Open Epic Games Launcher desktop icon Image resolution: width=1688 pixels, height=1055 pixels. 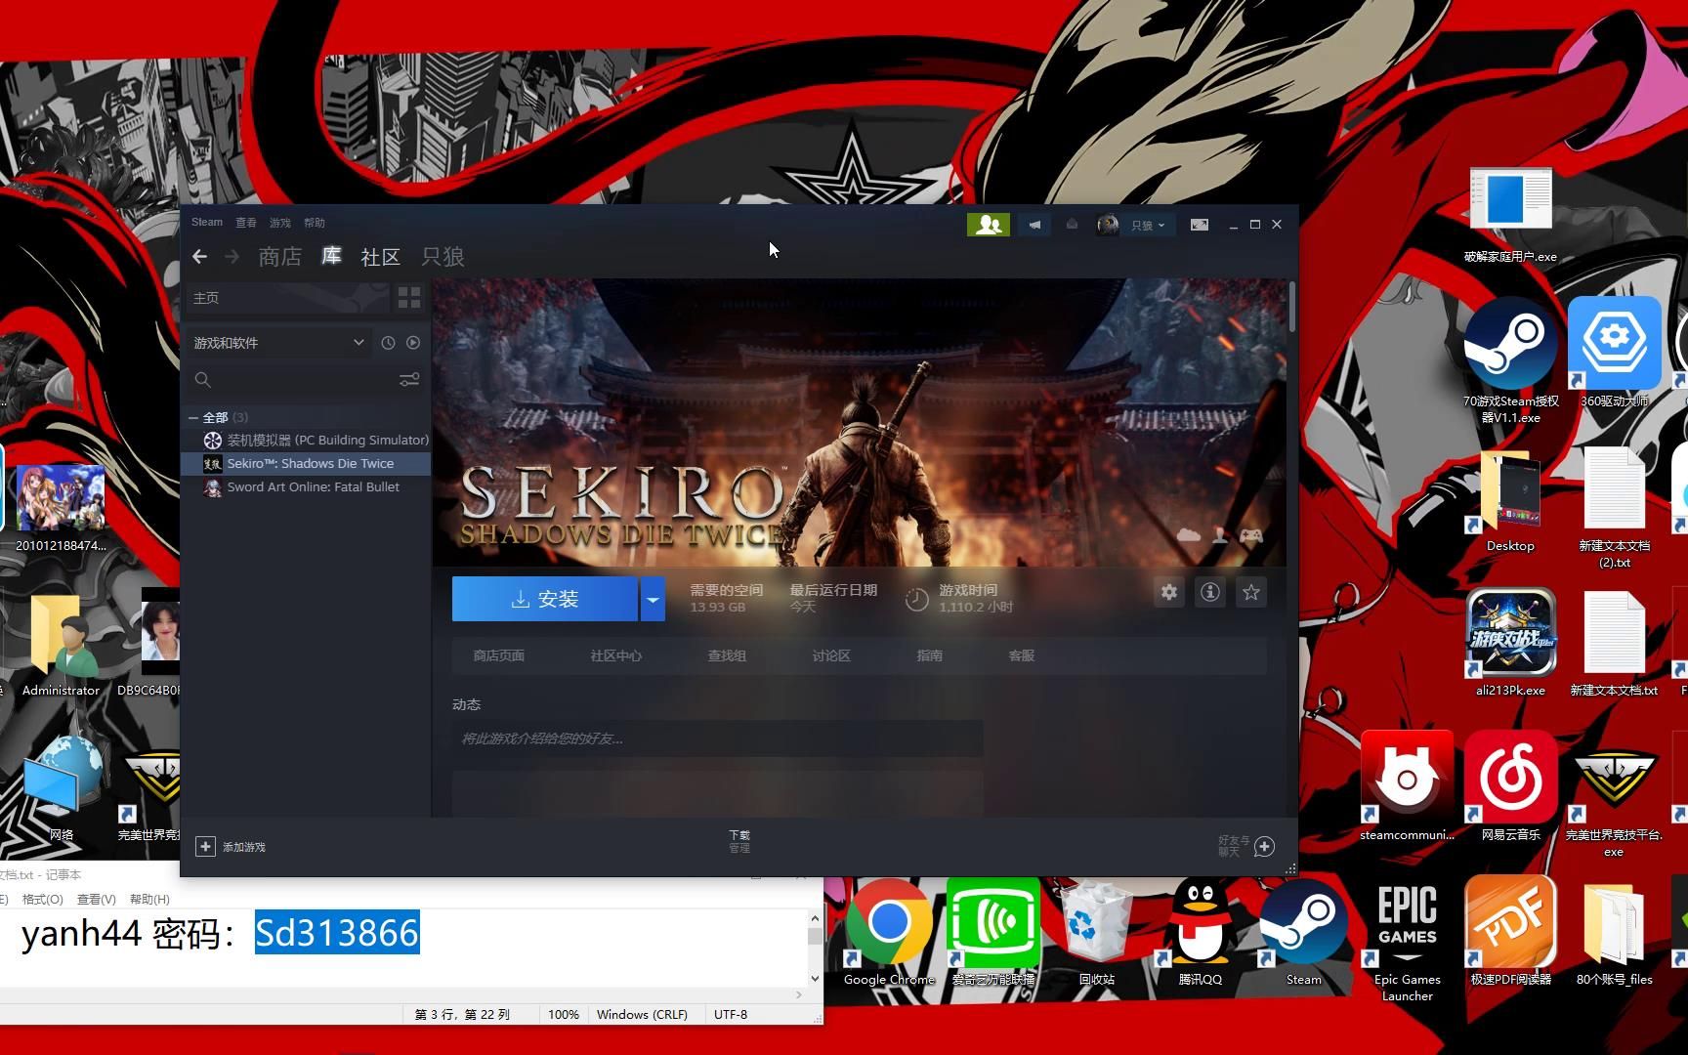pos(1407,941)
